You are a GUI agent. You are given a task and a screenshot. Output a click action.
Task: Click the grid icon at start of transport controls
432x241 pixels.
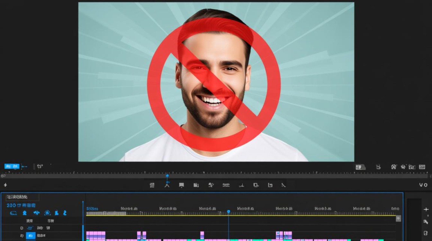pyautogui.click(x=152, y=185)
